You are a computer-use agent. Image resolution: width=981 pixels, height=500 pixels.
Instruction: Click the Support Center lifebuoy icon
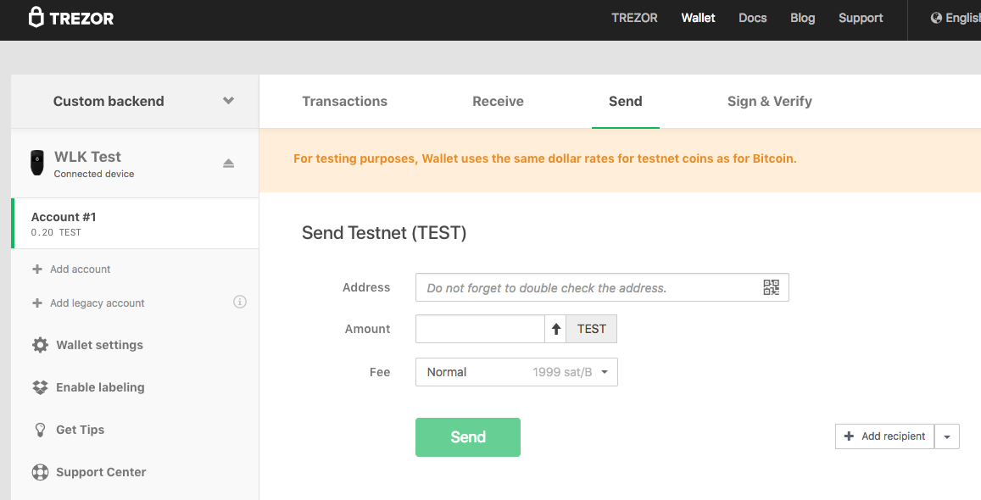(40, 472)
